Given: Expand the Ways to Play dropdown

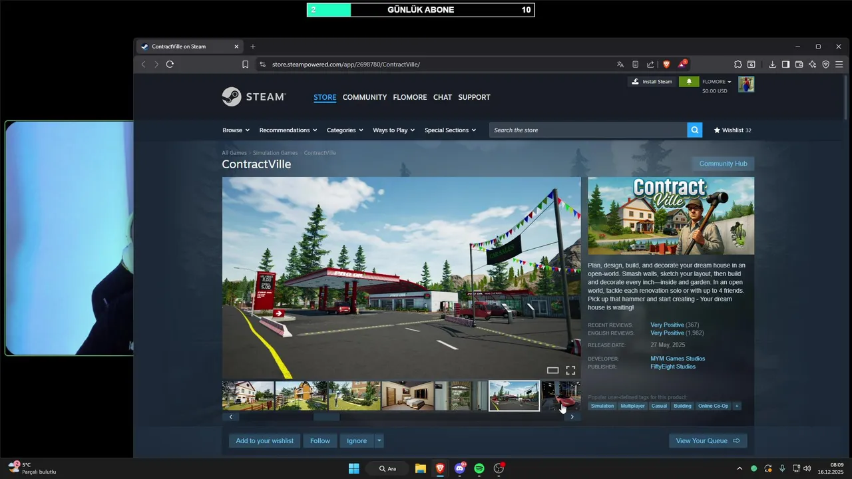Looking at the screenshot, I should tap(394, 130).
